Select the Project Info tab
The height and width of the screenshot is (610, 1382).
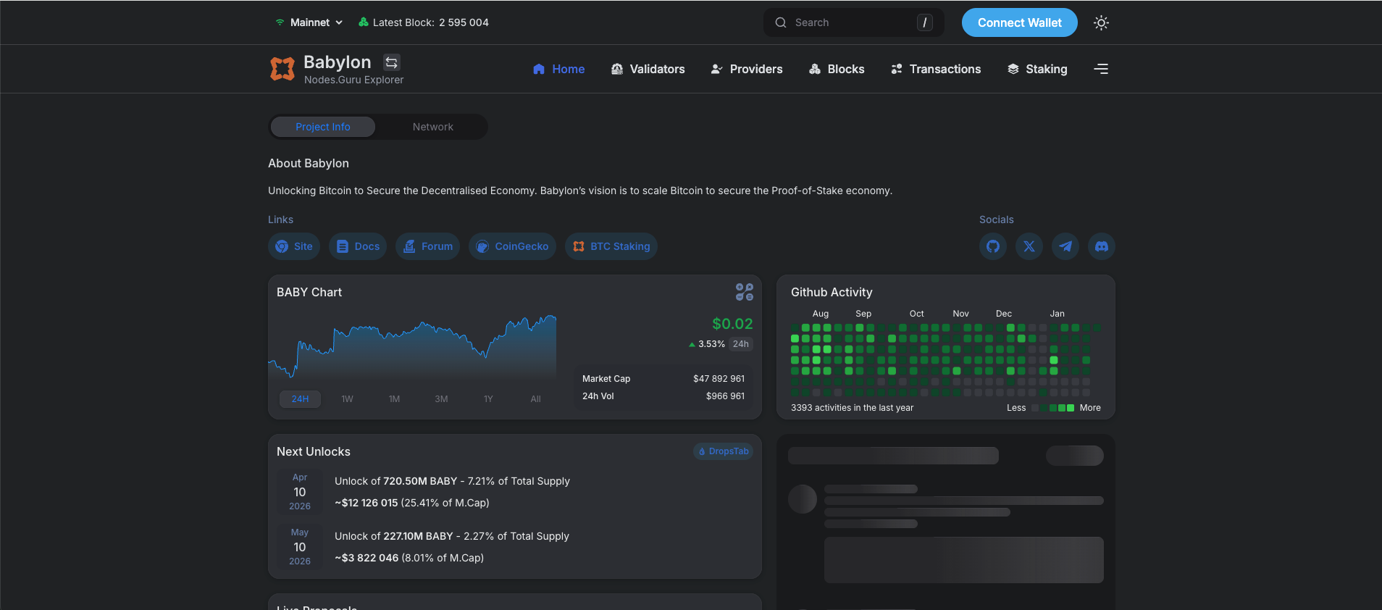(323, 127)
